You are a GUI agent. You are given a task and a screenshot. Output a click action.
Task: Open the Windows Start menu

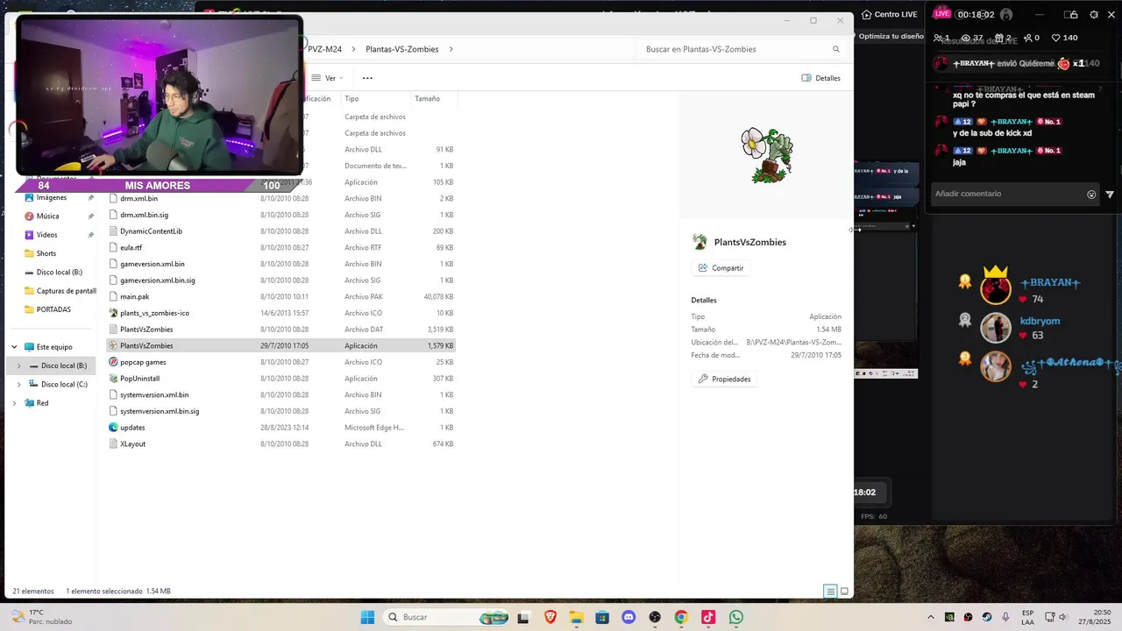point(367,617)
